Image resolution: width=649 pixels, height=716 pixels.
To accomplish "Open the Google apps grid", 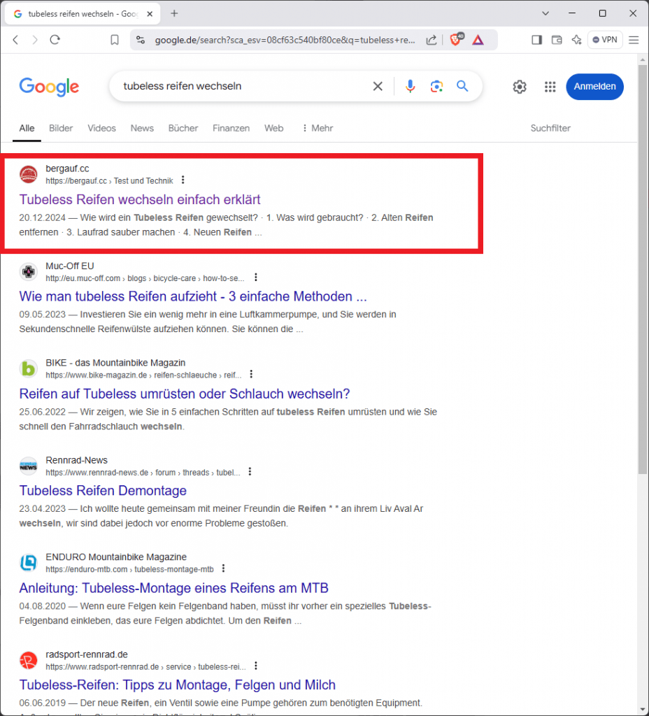I will click(x=550, y=87).
